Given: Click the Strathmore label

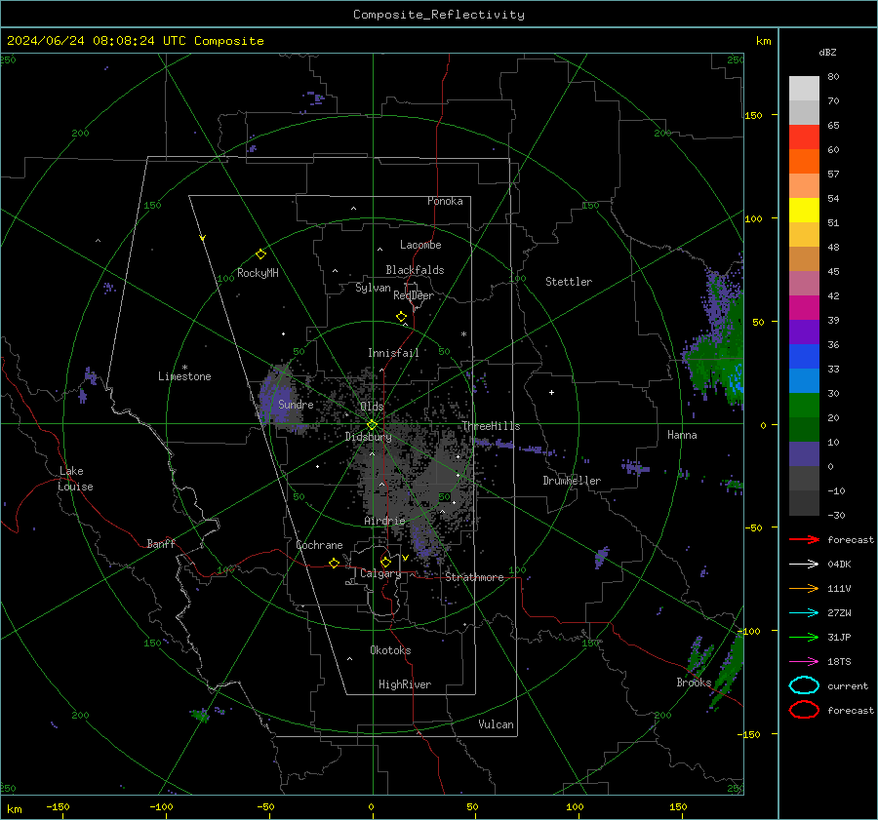Looking at the screenshot, I should [x=474, y=577].
